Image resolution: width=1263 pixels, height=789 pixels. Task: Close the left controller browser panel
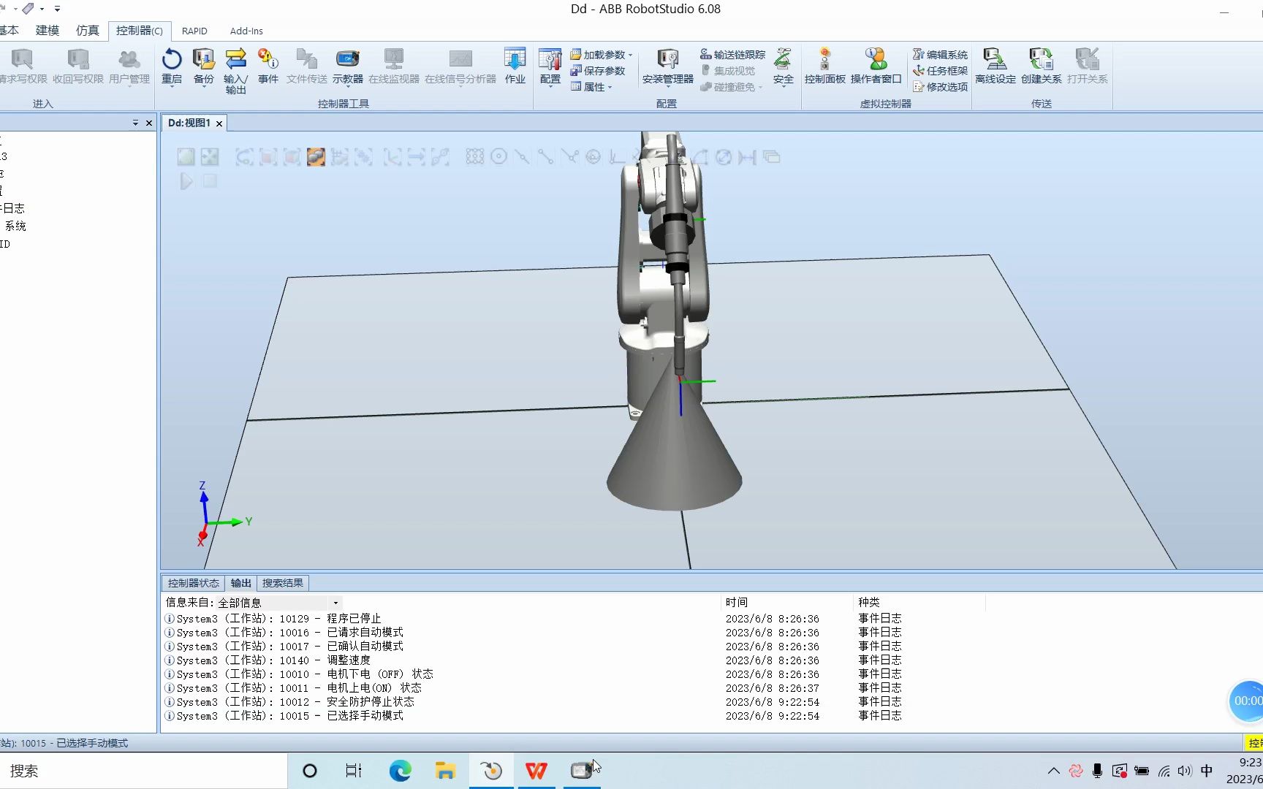point(149,123)
